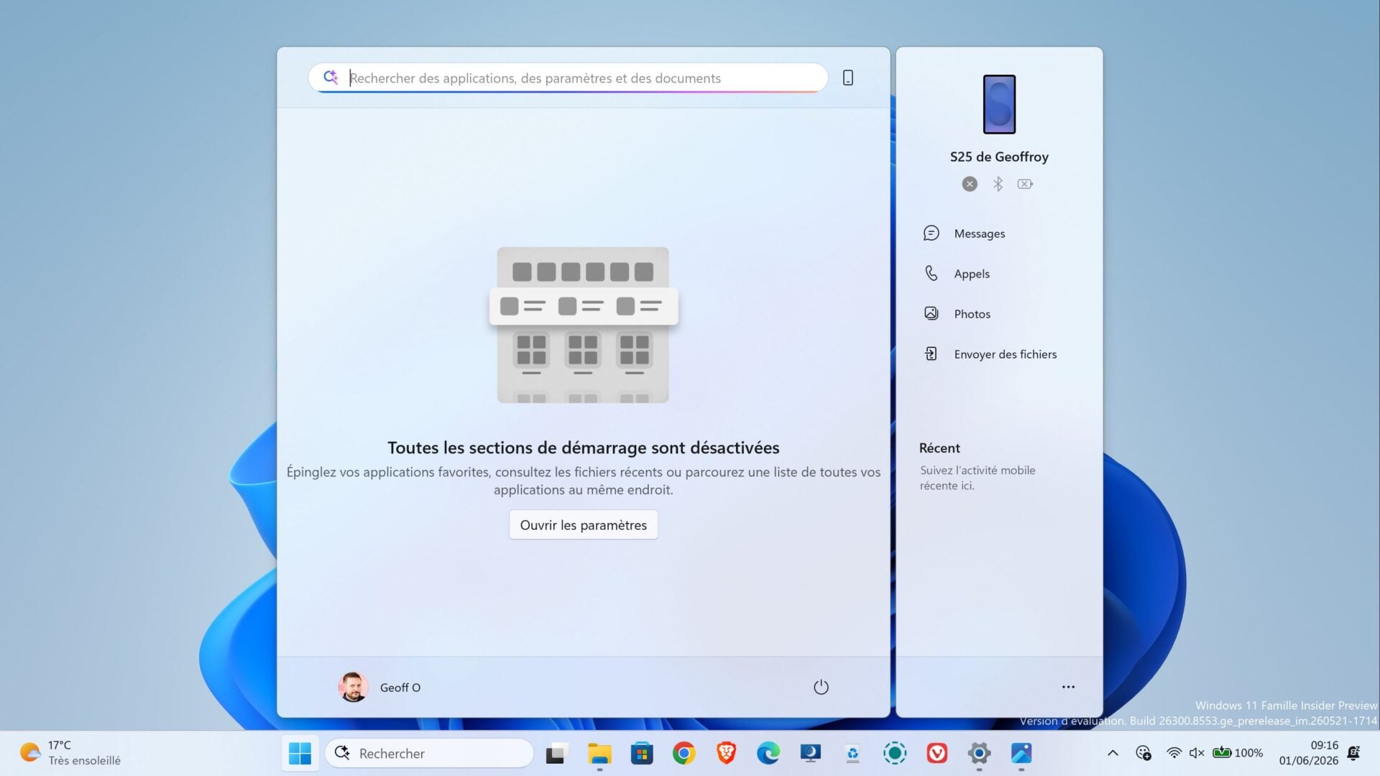Open Wi-Fi network tray icon
The image size is (1380, 776).
tap(1174, 753)
